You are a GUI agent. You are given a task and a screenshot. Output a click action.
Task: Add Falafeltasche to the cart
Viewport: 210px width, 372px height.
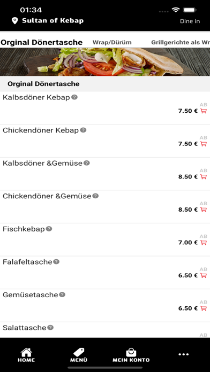[204, 275]
